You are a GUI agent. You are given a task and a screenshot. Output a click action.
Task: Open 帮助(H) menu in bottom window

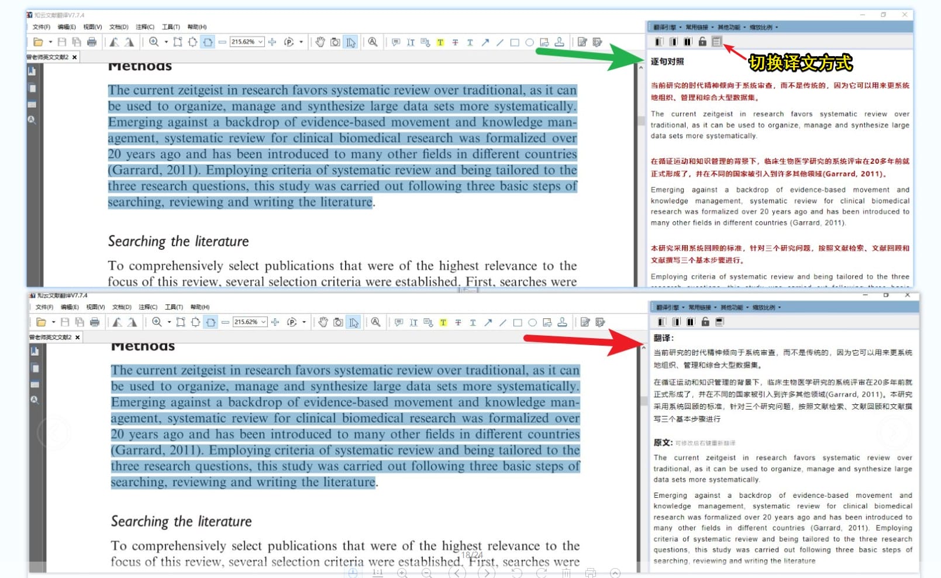point(200,307)
